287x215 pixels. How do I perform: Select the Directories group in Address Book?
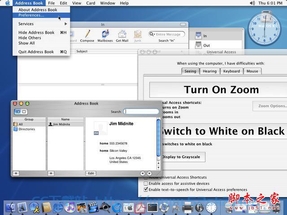click(x=29, y=129)
